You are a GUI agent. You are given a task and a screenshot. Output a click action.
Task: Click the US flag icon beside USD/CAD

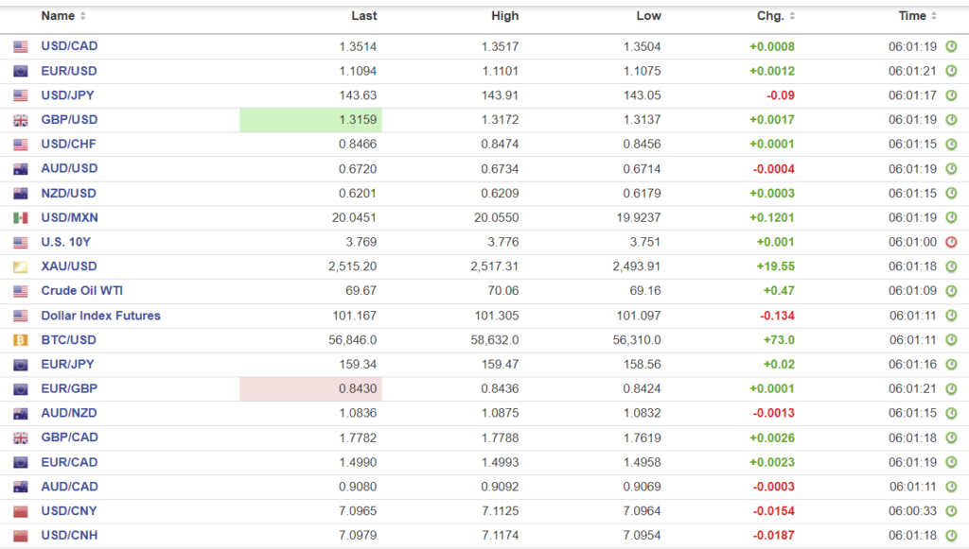pos(20,46)
